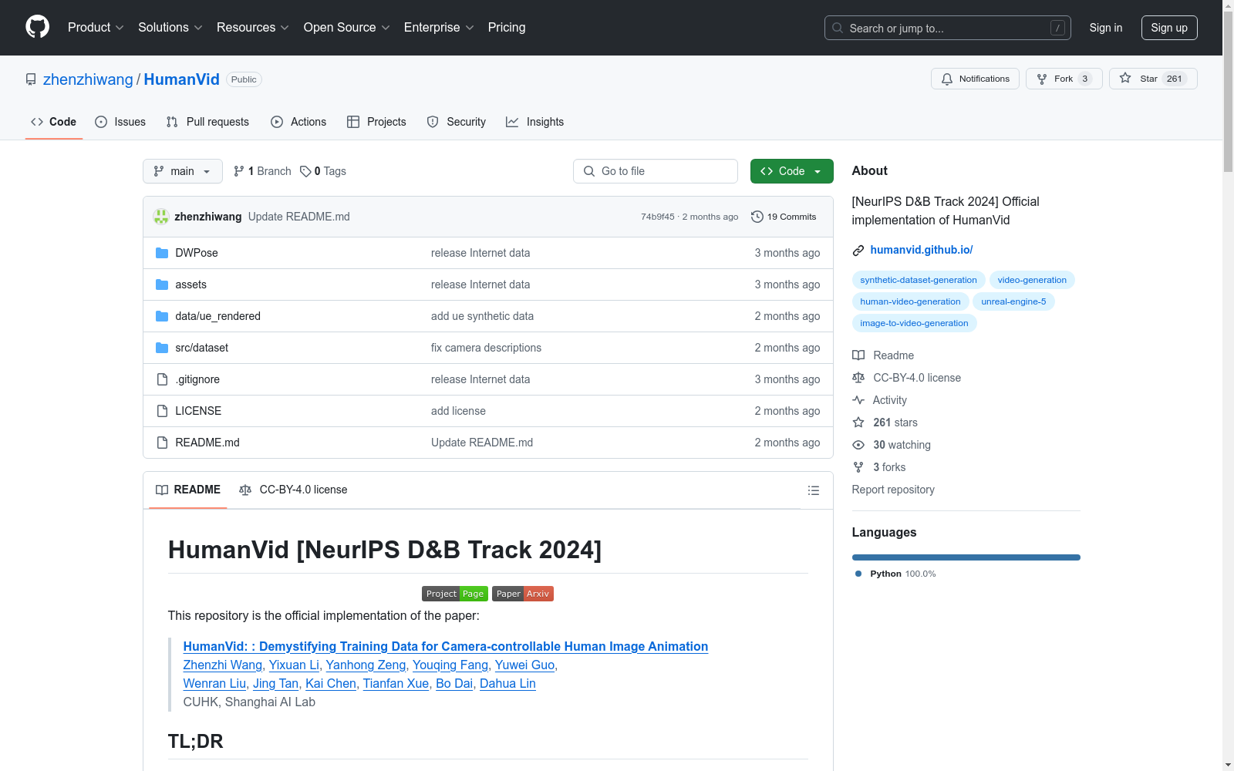Click the fork icon in the Fork button
This screenshot has width=1234, height=771.
1042,79
